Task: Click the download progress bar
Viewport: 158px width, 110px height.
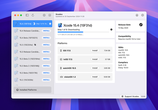Action: pyautogui.click(x=83, y=32)
